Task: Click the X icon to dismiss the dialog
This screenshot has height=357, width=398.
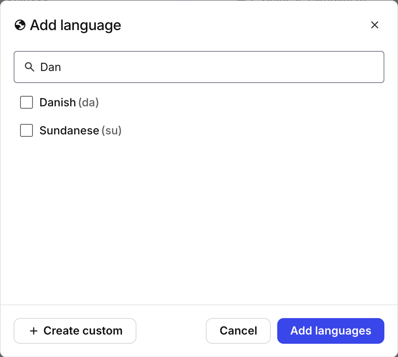Action: coord(375,25)
